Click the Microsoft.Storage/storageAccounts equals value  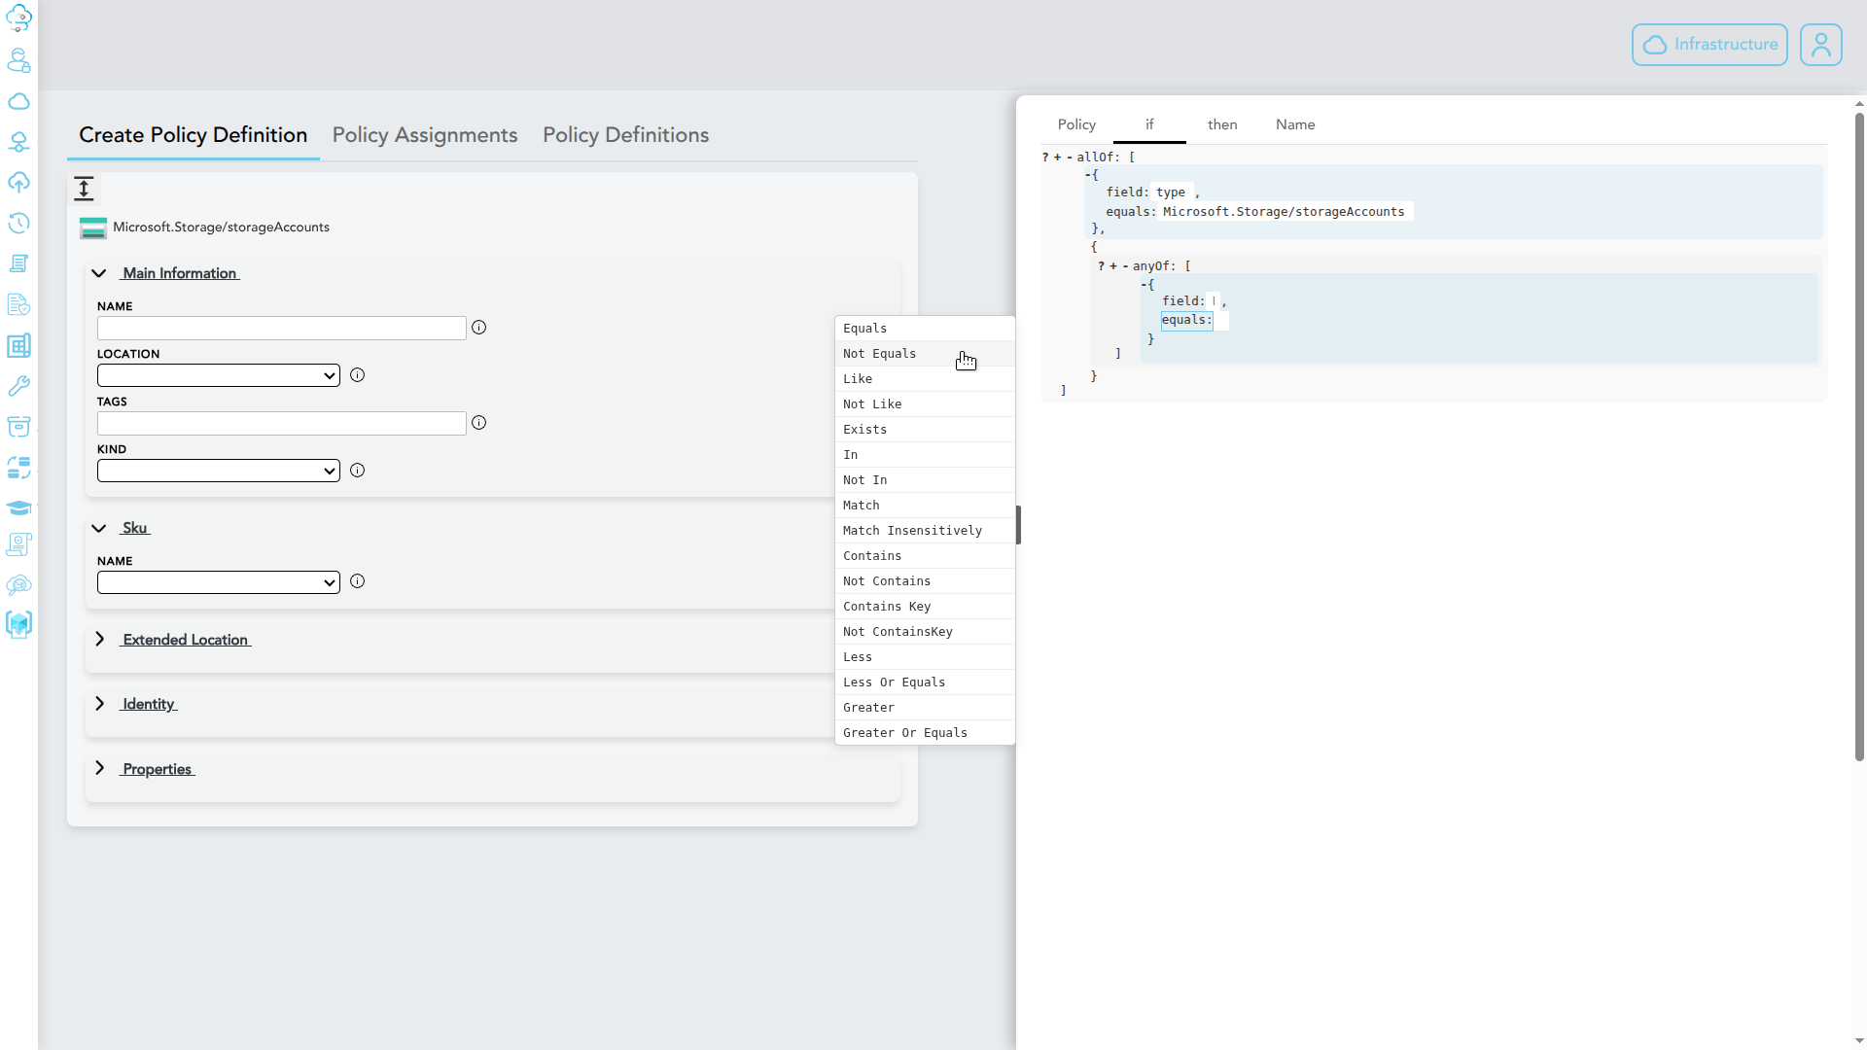tap(1284, 212)
